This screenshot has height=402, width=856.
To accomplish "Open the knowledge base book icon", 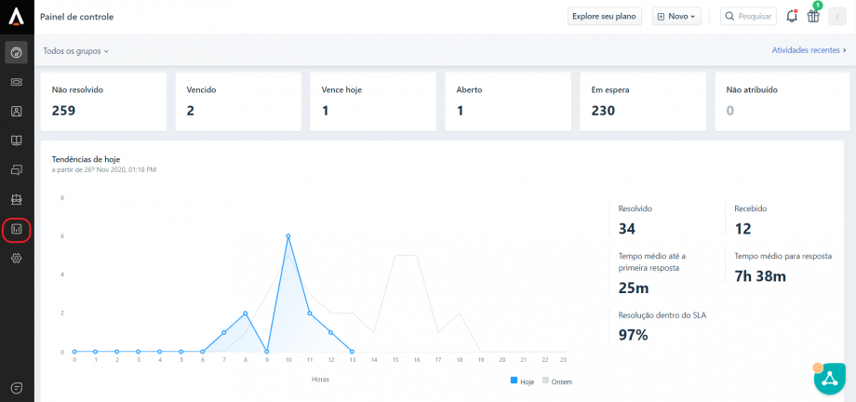I will (17, 141).
